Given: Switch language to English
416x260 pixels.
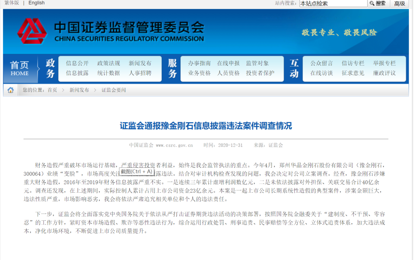Looking at the screenshot, I should point(37,3).
